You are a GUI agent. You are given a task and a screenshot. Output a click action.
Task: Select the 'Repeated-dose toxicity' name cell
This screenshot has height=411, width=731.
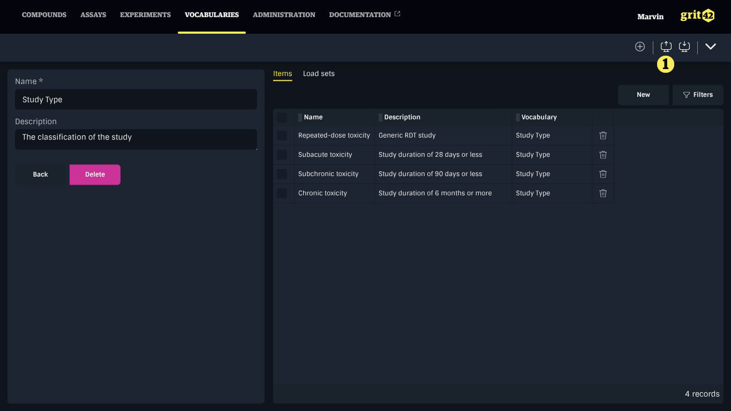click(334, 135)
